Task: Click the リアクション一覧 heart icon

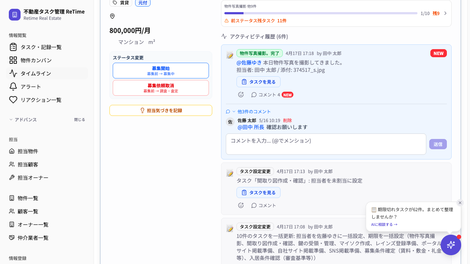Action: pos(13,100)
